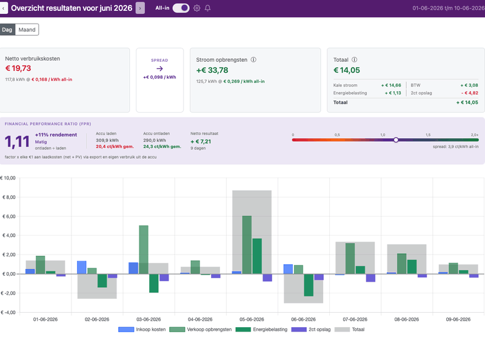Click the BTW + € 3,08 value
This screenshot has width=485, height=343.
tap(469, 85)
